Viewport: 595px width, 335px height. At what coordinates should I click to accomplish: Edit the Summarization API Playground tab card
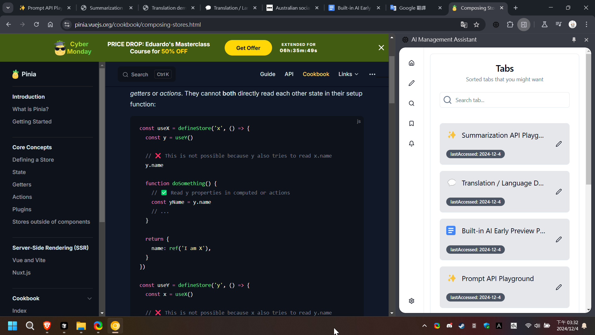pos(559,144)
